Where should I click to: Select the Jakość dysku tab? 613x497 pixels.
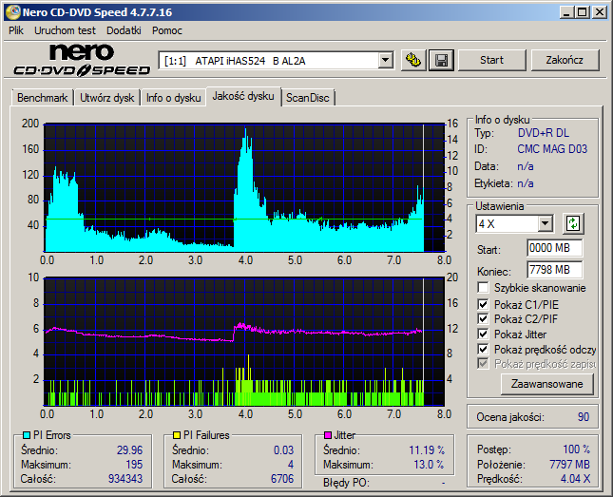point(243,96)
